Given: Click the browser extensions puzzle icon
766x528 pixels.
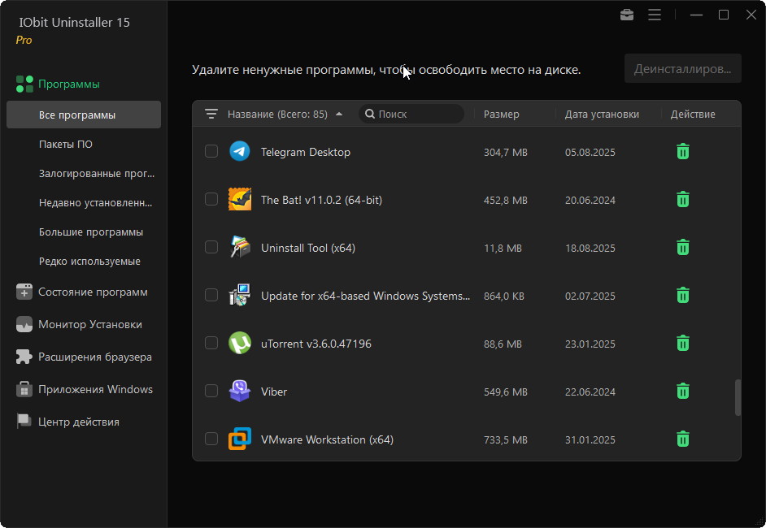Looking at the screenshot, I should click(x=24, y=357).
